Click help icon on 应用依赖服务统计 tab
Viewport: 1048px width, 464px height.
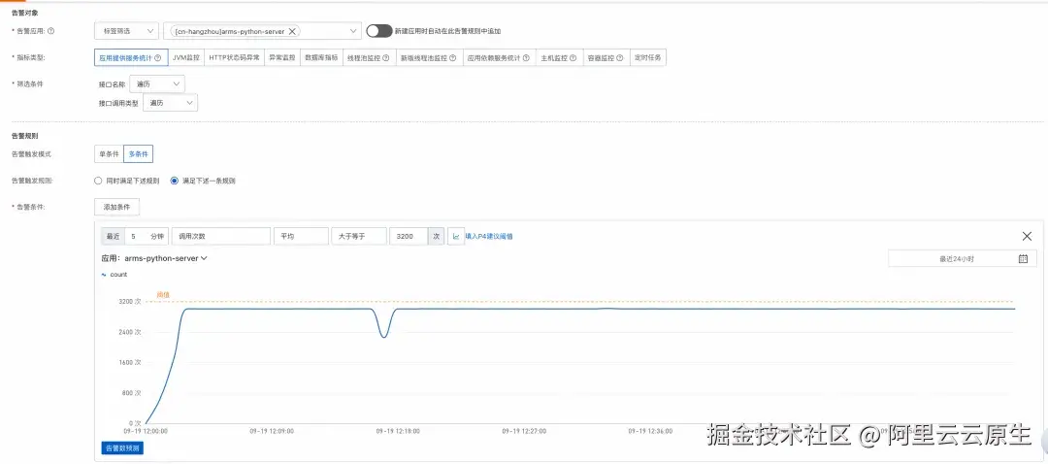[526, 58]
